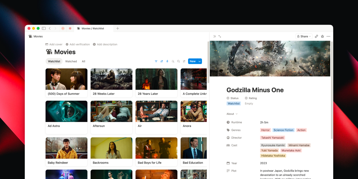Click the Minami Hamabe cast tag

pyautogui.click(x=299, y=145)
